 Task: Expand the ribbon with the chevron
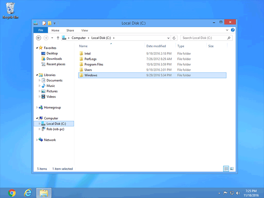point(227,30)
